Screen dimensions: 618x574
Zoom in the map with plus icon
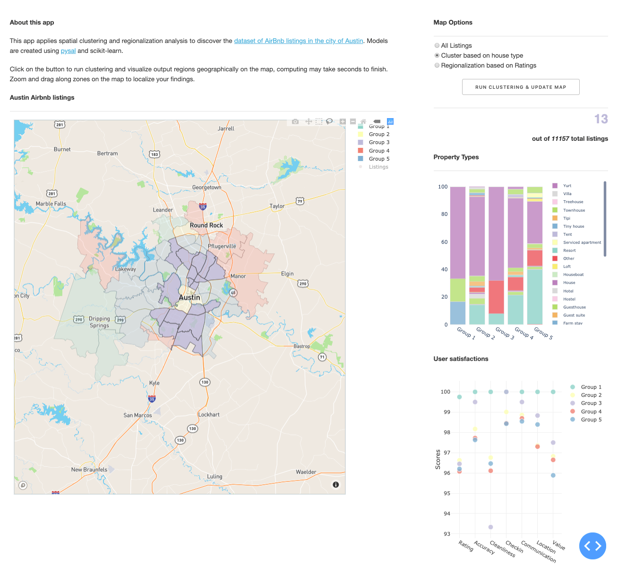coord(343,121)
